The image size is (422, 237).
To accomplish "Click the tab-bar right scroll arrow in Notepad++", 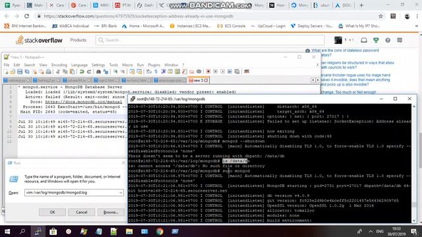I will [317, 80].
